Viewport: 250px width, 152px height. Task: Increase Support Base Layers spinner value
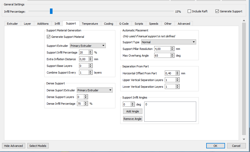pos(90,65)
